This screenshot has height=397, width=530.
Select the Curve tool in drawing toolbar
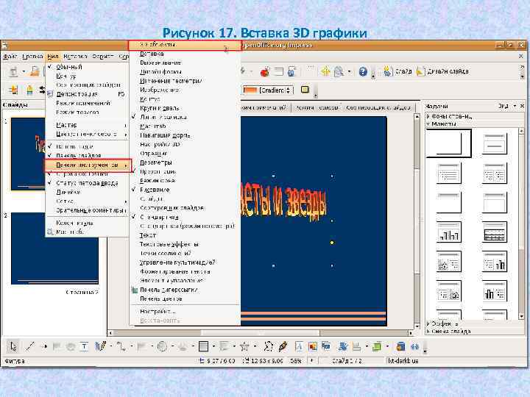[100, 346]
